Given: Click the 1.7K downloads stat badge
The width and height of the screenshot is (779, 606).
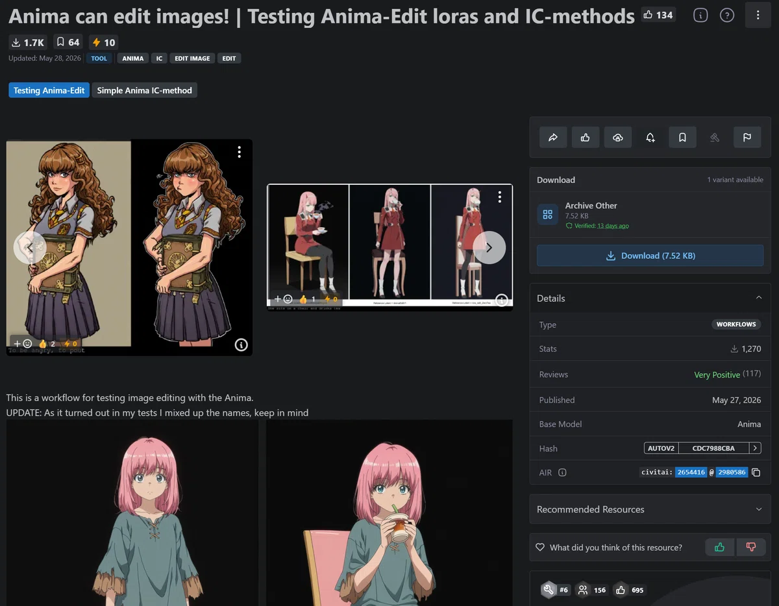Looking at the screenshot, I should (28, 42).
